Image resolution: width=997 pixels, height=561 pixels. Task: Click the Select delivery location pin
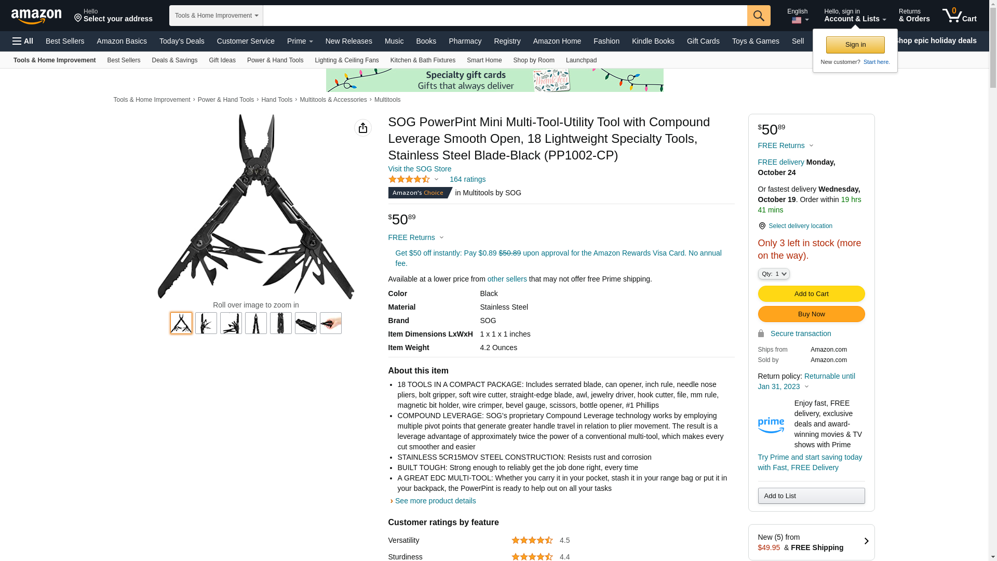(x=762, y=226)
